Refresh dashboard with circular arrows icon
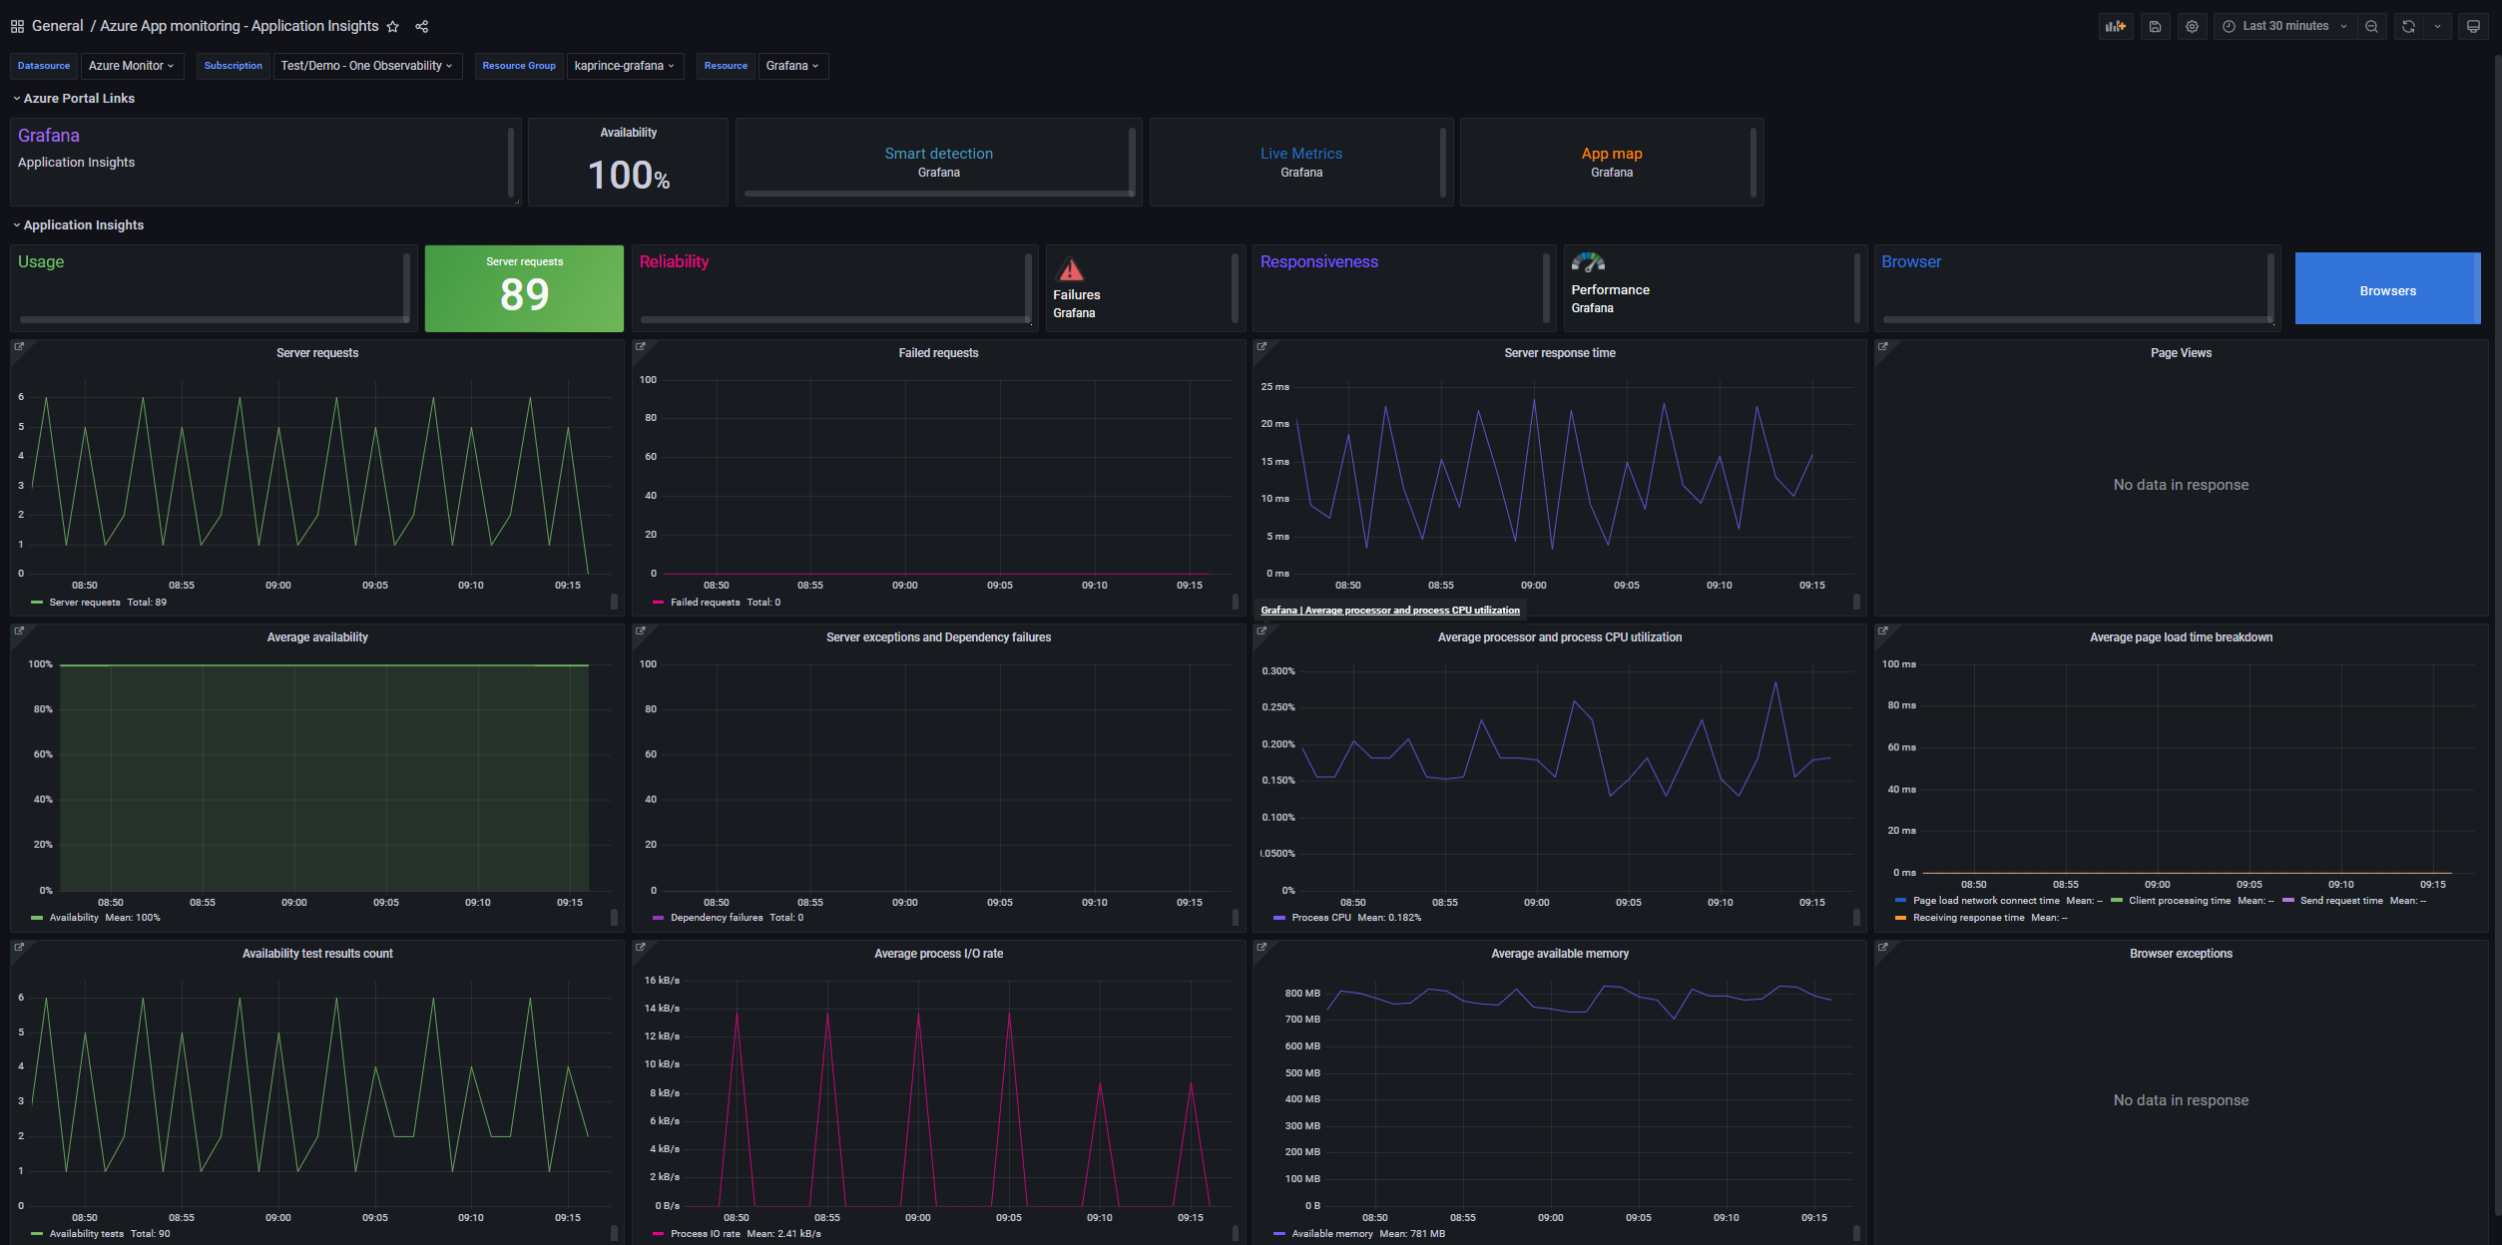Screen dimensions: 2502x1245 [x=2408, y=27]
